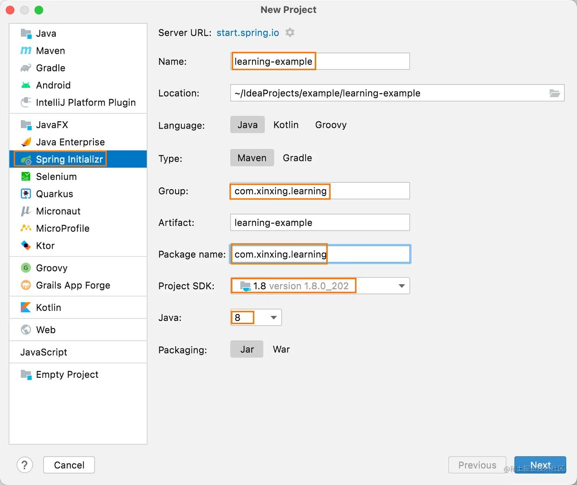Select the Micronaut mu icon
Screen dimensions: 577x485
26,211
